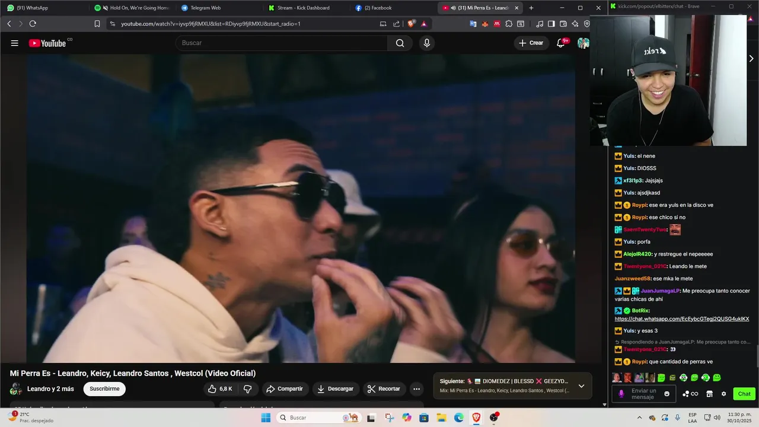Open YouTube notifications bell

pyautogui.click(x=561, y=43)
